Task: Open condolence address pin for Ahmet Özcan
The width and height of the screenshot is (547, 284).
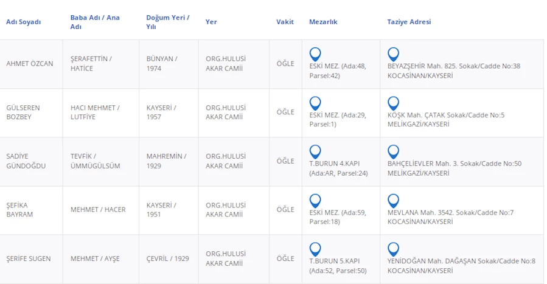Action: click(x=393, y=54)
